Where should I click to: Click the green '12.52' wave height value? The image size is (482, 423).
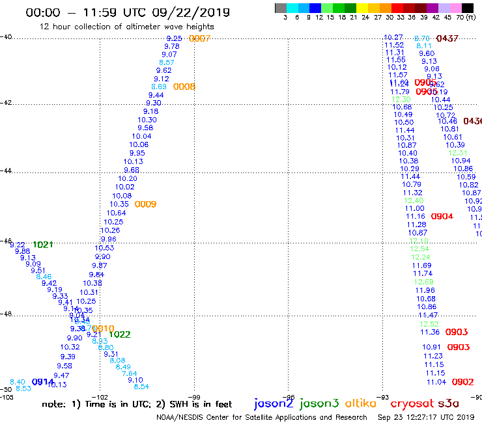pyautogui.click(x=429, y=324)
